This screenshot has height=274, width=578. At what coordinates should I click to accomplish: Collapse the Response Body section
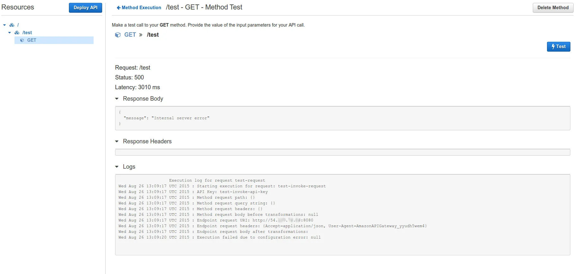pyautogui.click(x=117, y=99)
